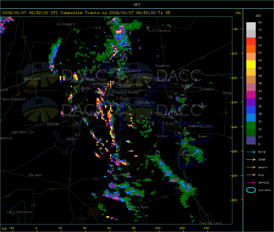
Task: Click the dark purple 10 dBZ swatch
Action: pyautogui.click(x=251, y=141)
